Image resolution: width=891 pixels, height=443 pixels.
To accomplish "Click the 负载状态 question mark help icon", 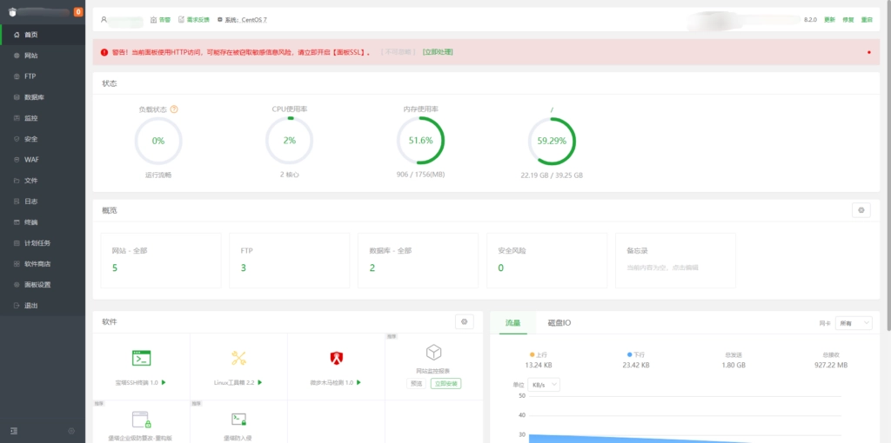I will 174,109.
